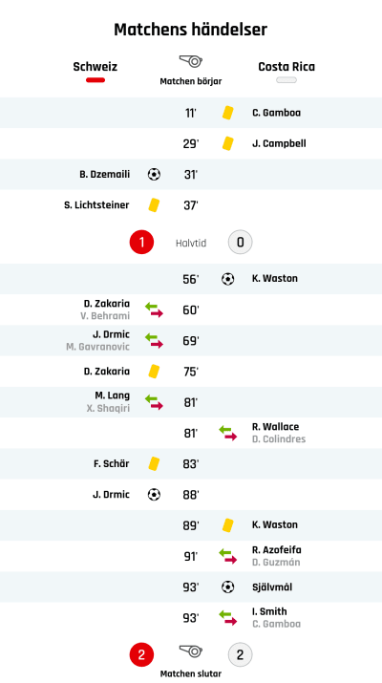Click S. Lichtsteiner's yellow card icon
This screenshot has height=683, width=382.
[x=154, y=205]
